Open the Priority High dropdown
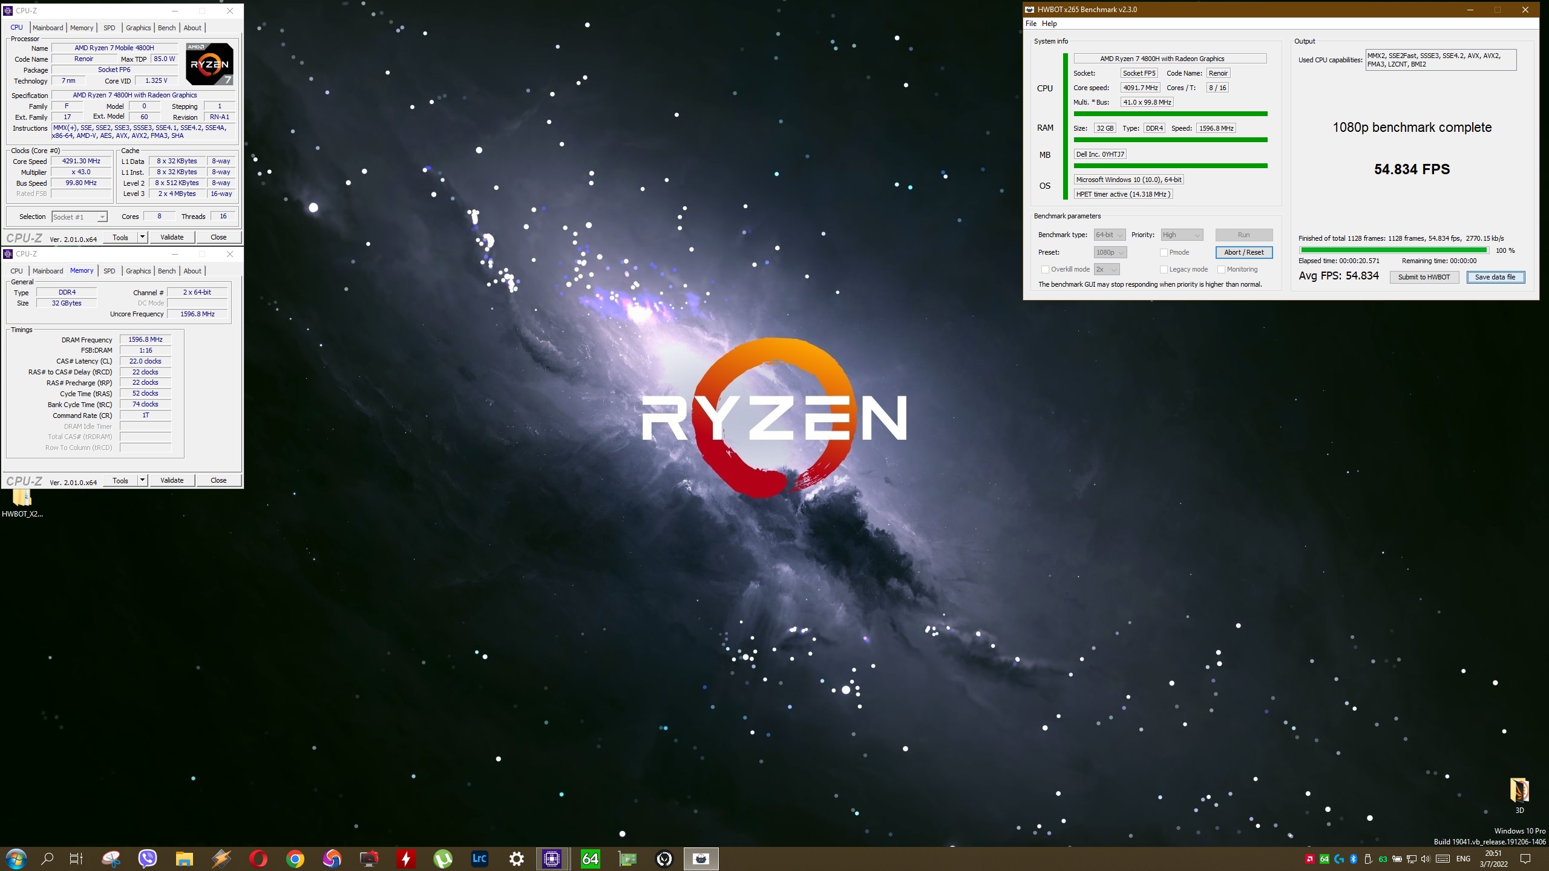Screen dimensions: 1549x871 pos(1182,235)
